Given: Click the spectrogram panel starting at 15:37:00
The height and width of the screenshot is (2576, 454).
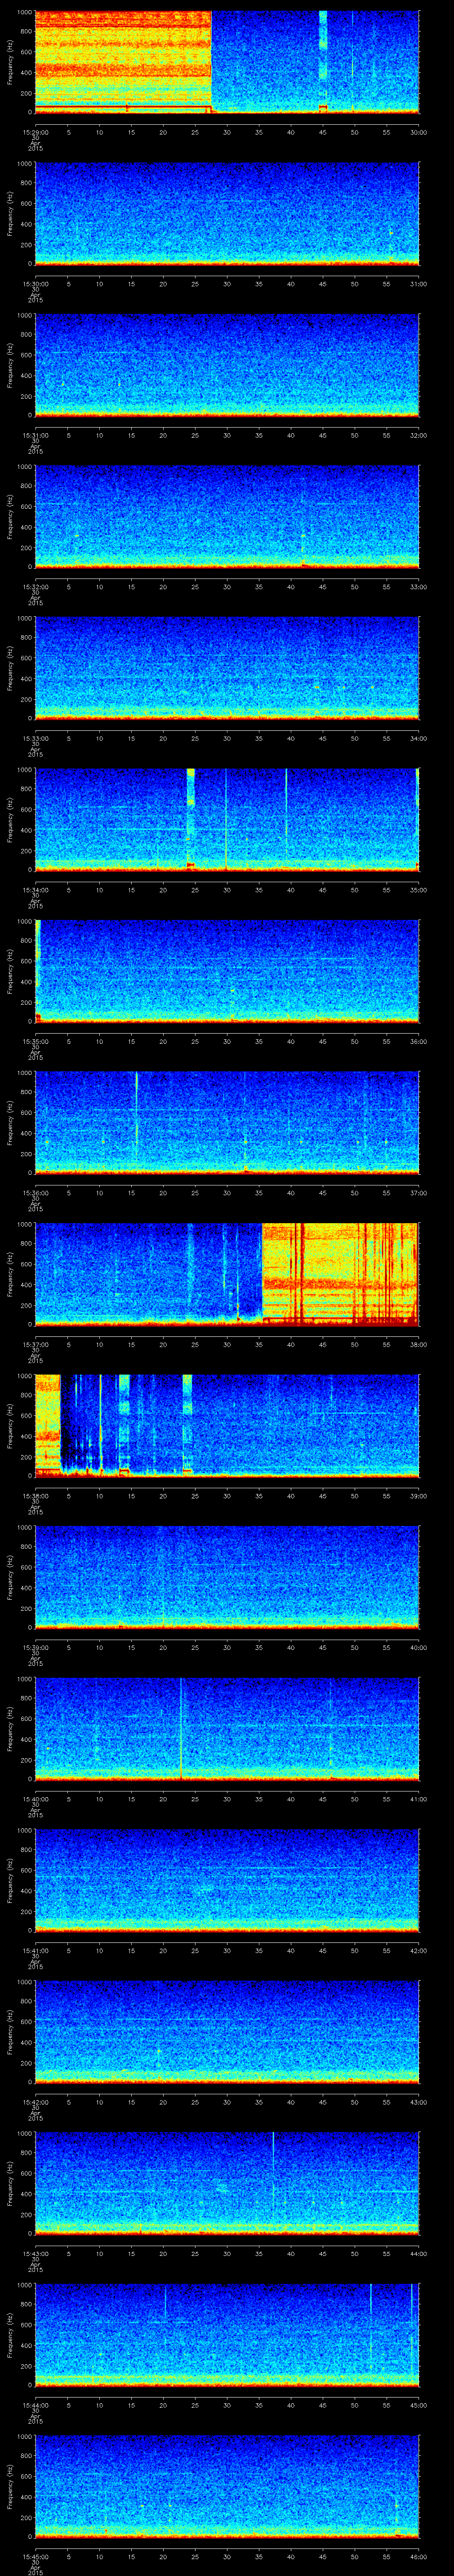Looking at the screenshot, I should (227, 1274).
